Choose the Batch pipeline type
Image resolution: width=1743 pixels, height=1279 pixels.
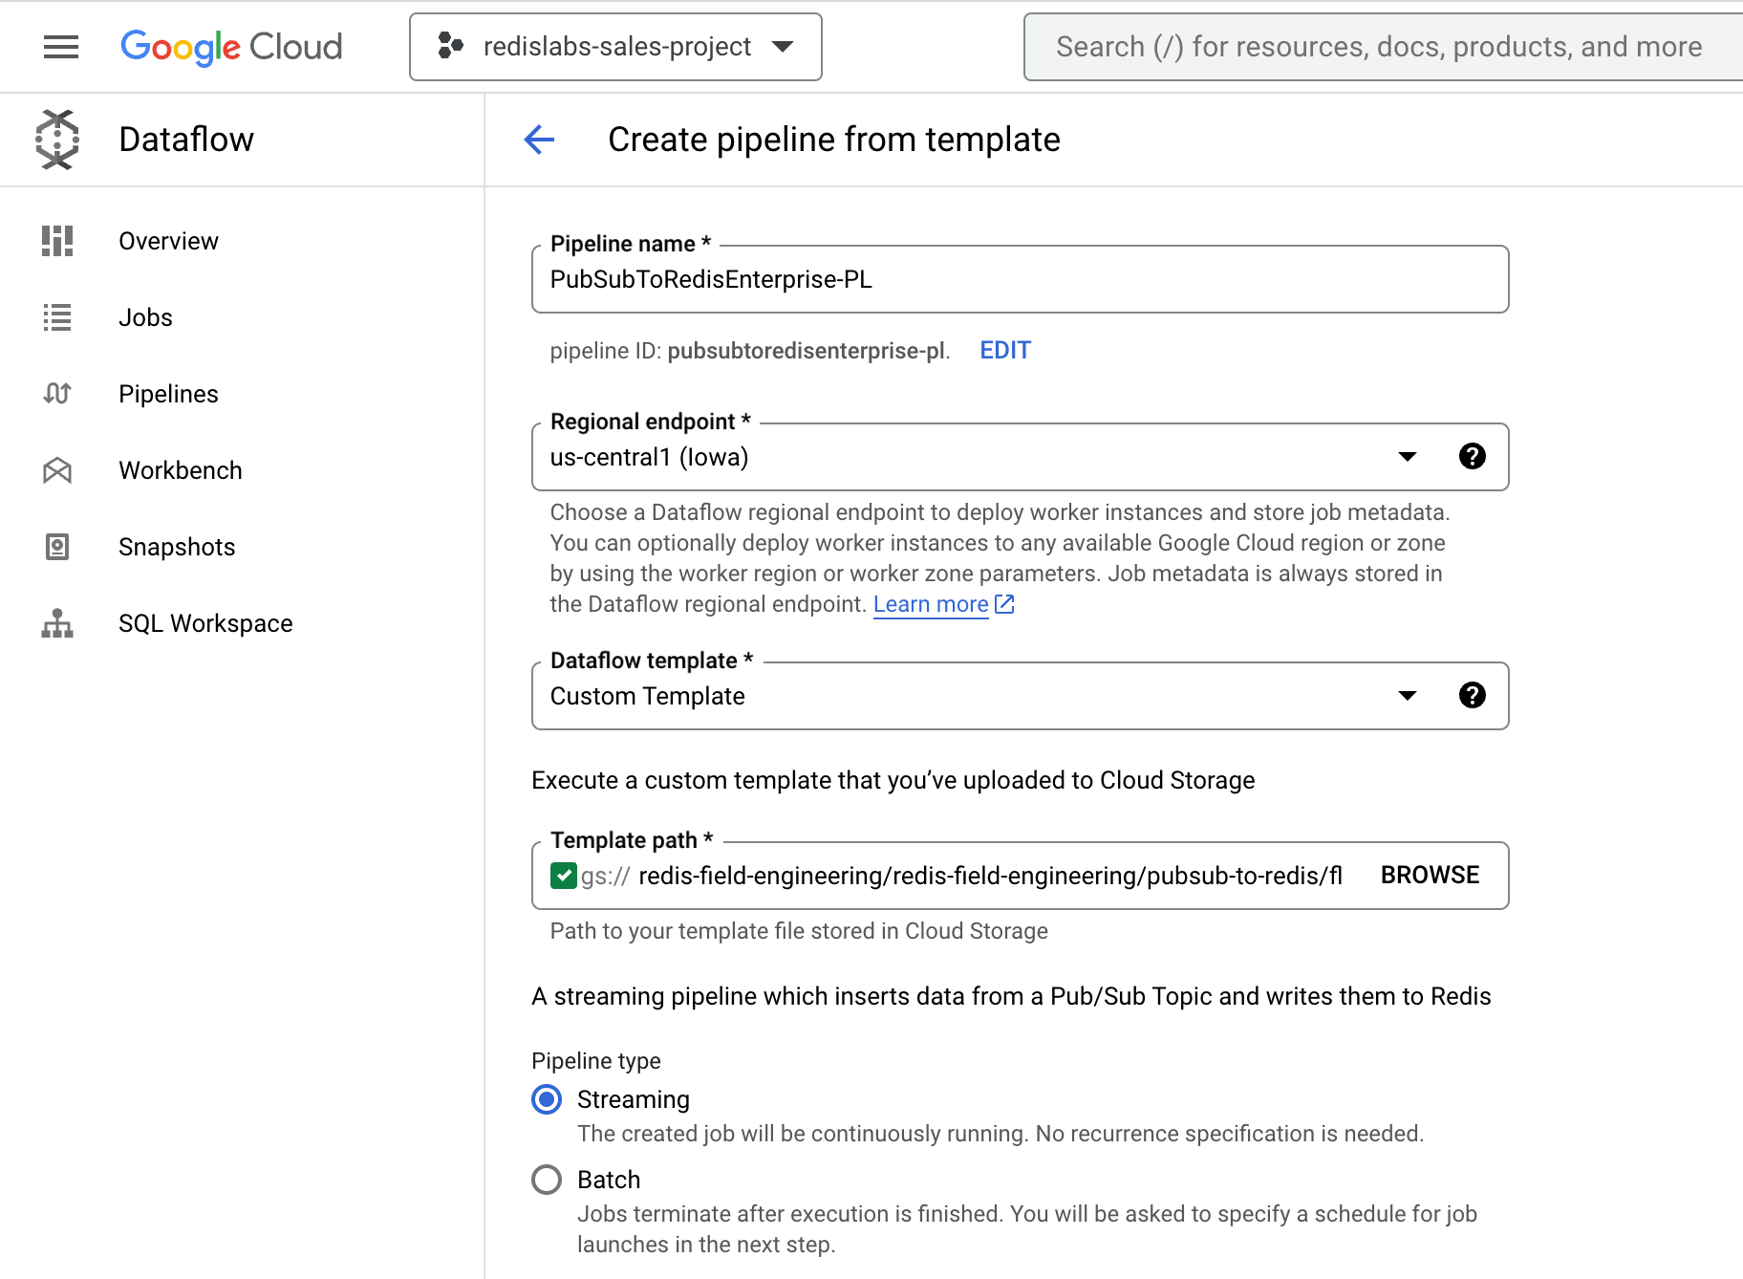tap(546, 1179)
